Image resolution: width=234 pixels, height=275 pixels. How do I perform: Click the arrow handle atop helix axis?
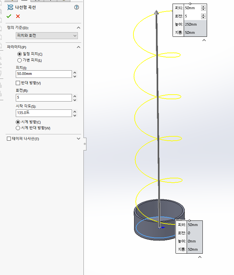(x=156, y=12)
